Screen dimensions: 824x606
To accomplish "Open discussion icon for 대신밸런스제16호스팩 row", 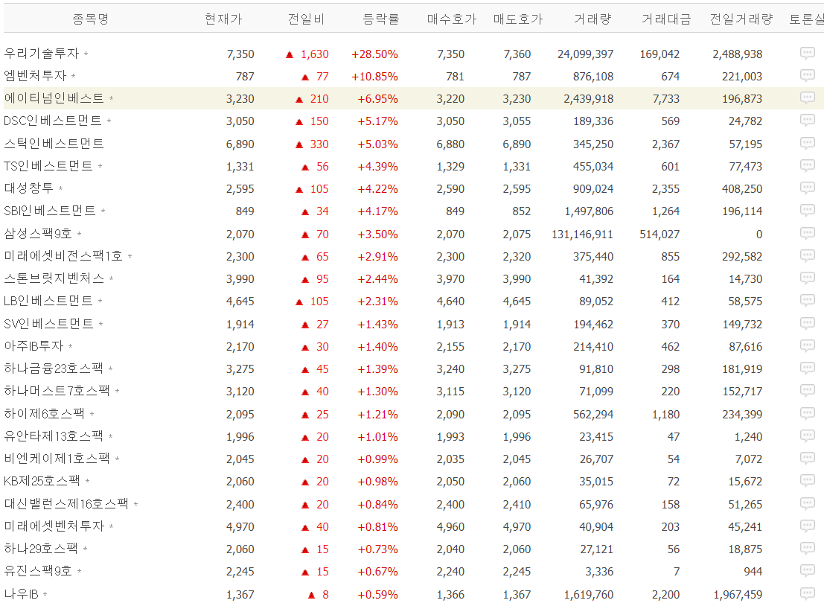I will point(807,503).
